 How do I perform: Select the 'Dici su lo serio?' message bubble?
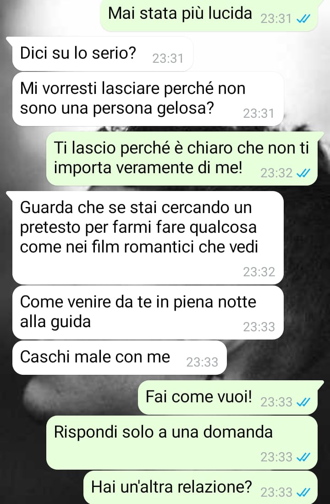click(x=103, y=54)
